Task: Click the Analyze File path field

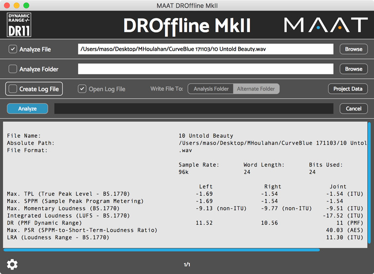Action: click(206, 49)
